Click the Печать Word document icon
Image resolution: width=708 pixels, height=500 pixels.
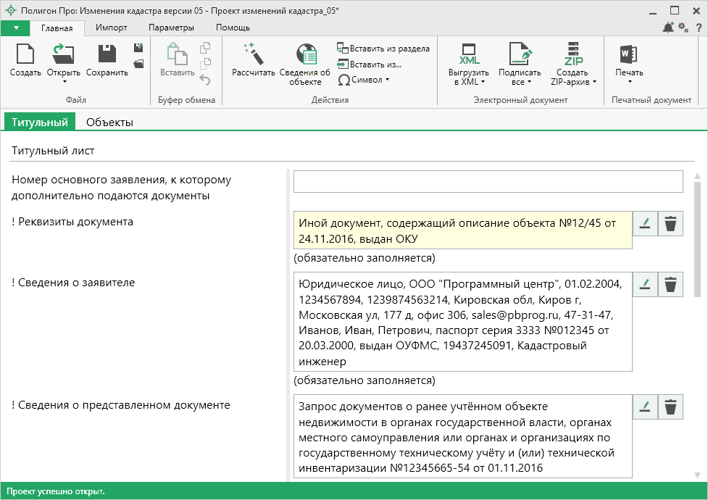coord(628,55)
